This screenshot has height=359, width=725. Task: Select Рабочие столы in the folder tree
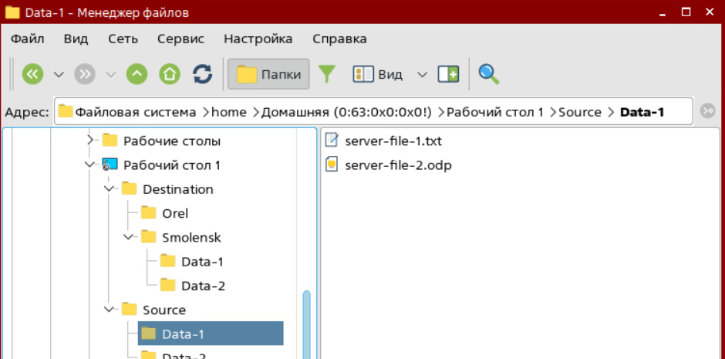point(171,141)
